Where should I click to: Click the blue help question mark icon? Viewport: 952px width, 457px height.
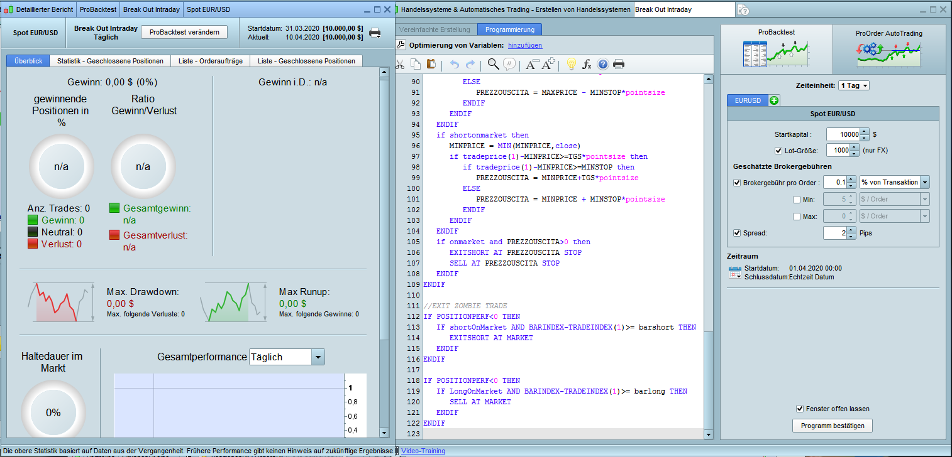pyautogui.click(x=603, y=64)
